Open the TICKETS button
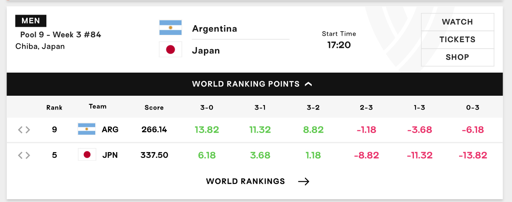Screen dimensions: 512x202 (x=457, y=40)
